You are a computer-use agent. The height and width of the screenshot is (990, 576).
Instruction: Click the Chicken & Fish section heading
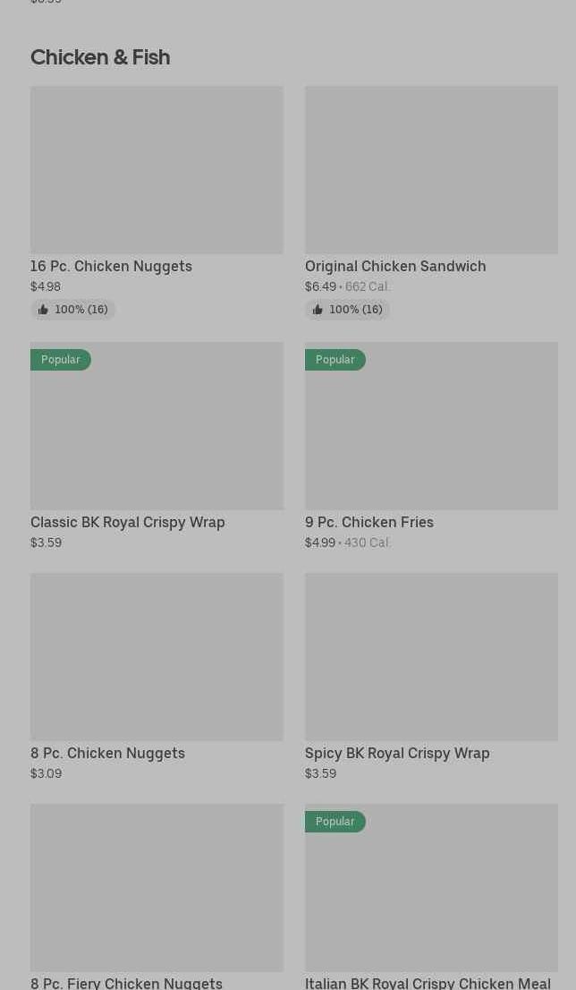(x=100, y=57)
